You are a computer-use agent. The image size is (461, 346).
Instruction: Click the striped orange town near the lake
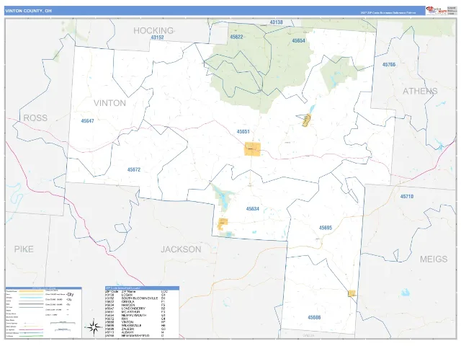306,120
